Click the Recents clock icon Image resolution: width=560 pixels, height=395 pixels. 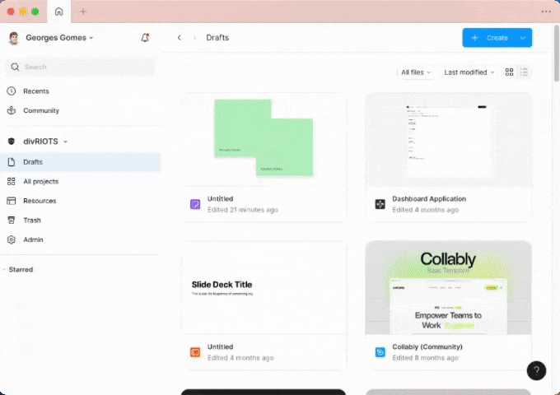pos(12,91)
